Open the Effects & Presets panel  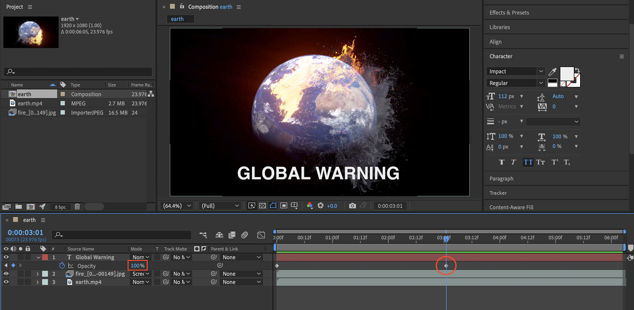(x=509, y=13)
